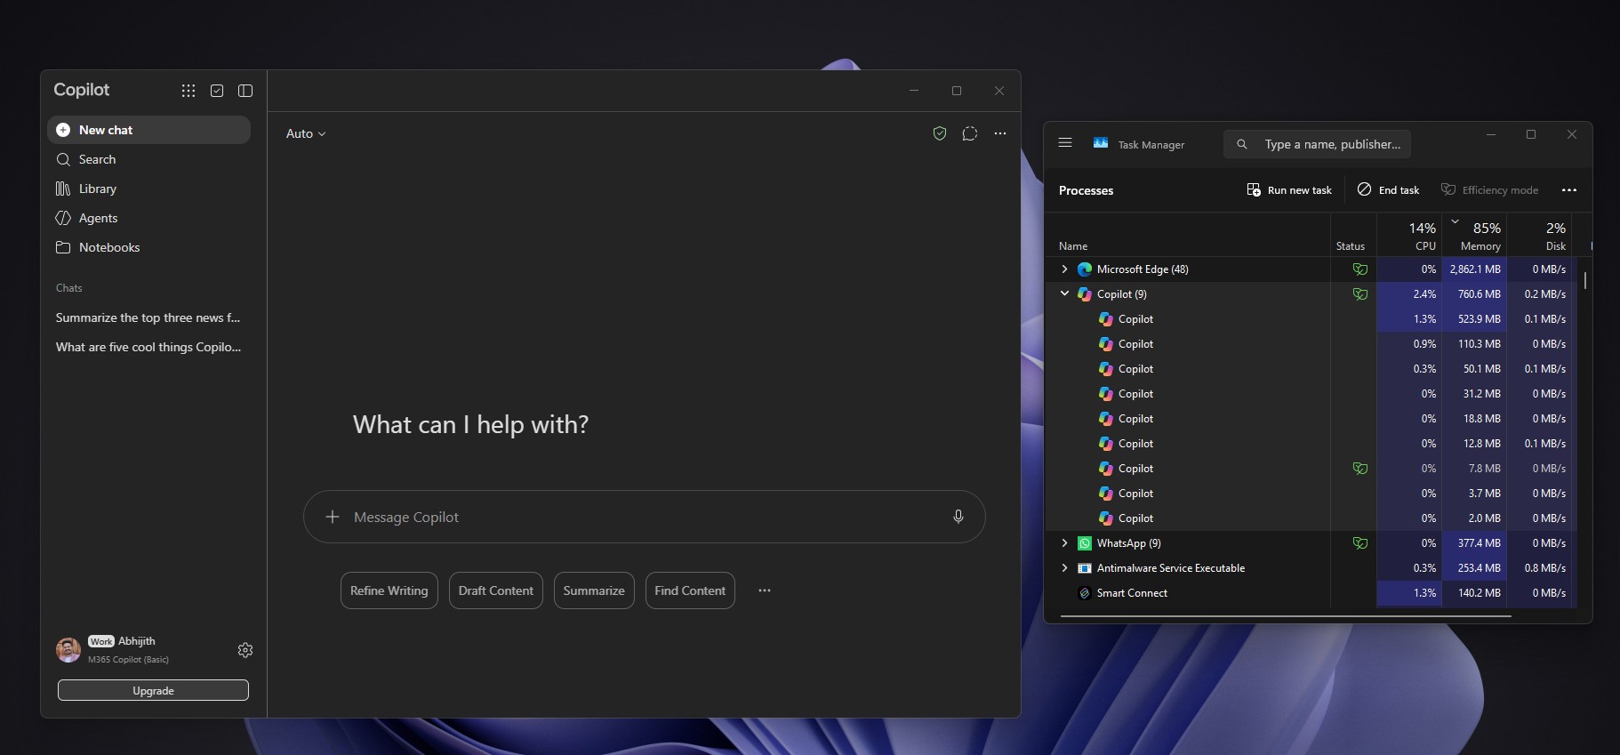The width and height of the screenshot is (1620, 755).
Task: Select the Draft Content suggestion
Action: [x=496, y=590]
